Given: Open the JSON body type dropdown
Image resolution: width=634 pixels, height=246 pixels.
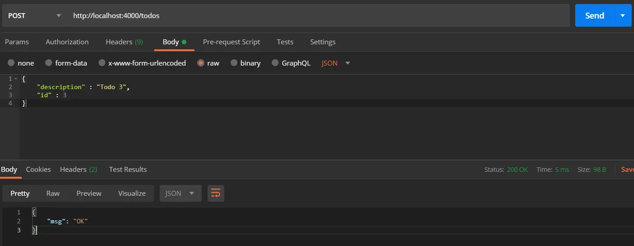Looking at the screenshot, I should pos(336,63).
